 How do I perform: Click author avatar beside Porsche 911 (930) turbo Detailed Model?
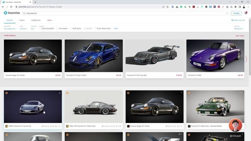tap(189, 126)
